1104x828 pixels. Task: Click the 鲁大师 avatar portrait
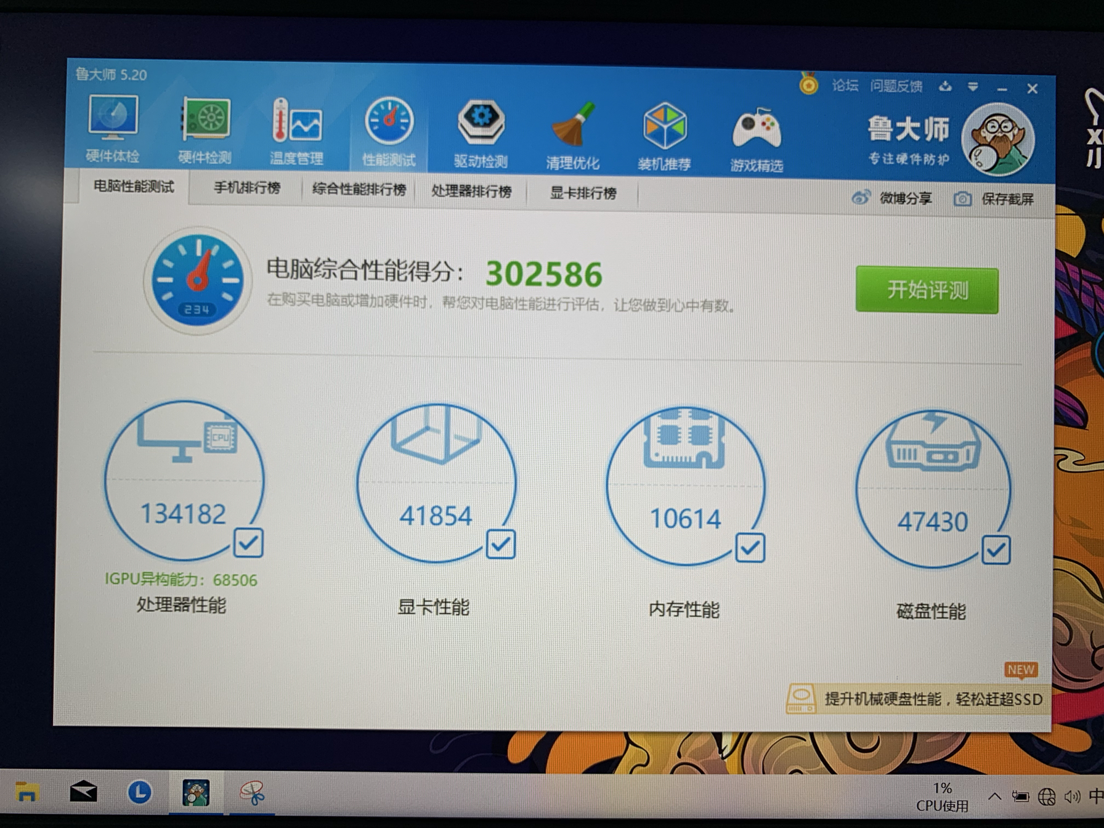tap(998, 140)
